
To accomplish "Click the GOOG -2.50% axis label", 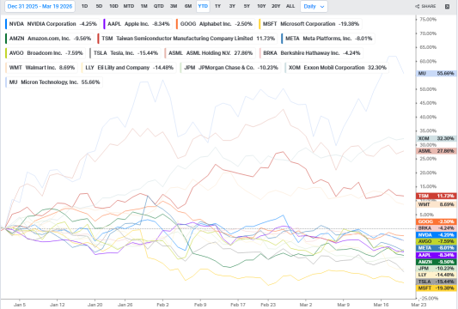I will click(436, 221).
